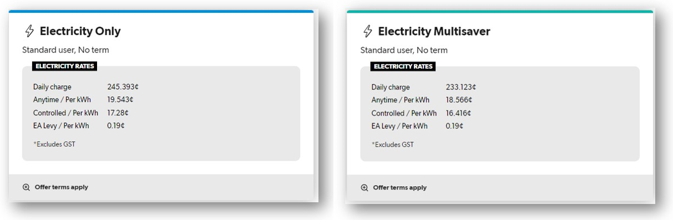Click magnifier icon in Multisaver card

(365, 187)
